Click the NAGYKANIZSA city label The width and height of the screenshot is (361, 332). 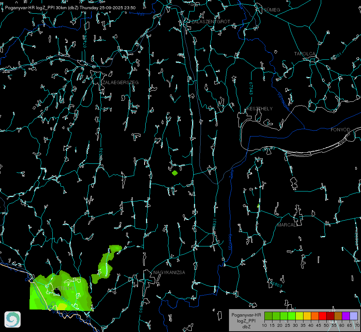click(x=169, y=272)
